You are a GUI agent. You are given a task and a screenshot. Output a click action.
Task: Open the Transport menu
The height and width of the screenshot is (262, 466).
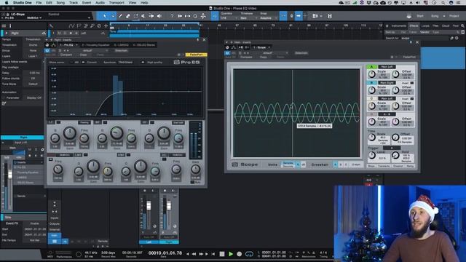coord(116,3)
